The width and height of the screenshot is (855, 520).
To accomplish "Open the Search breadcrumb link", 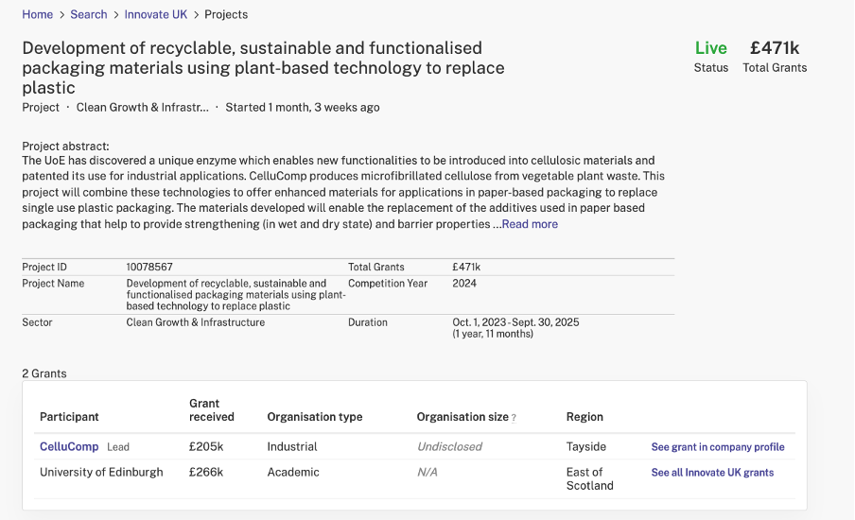I will [88, 15].
